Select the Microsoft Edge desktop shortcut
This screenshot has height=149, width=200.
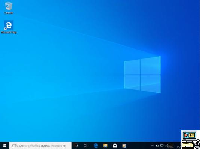point(9,27)
